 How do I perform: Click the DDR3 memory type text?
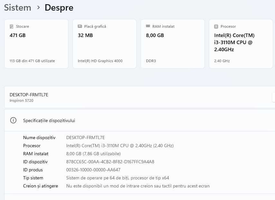(x=151, y=61)
